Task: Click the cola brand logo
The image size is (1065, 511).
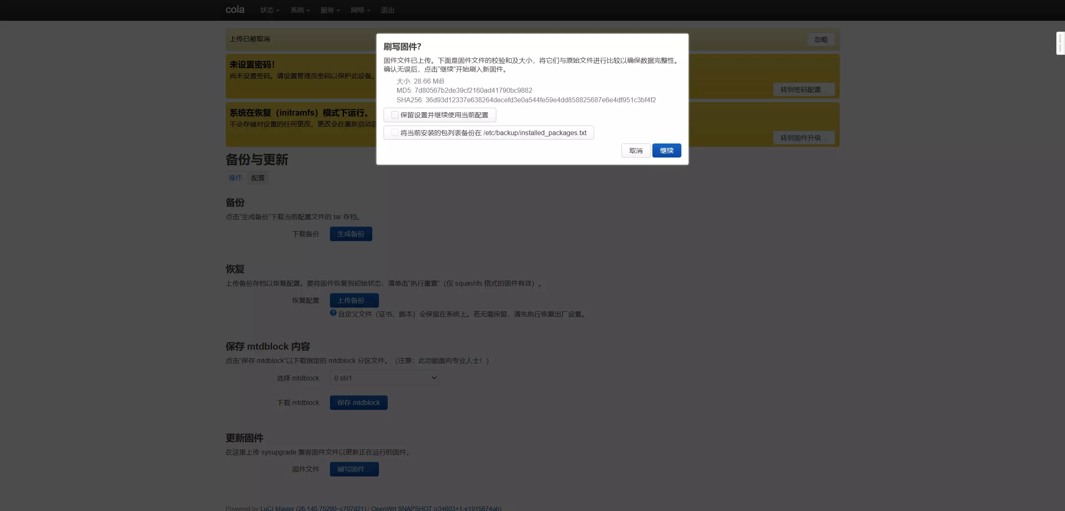Action: [x=235, y=10]
